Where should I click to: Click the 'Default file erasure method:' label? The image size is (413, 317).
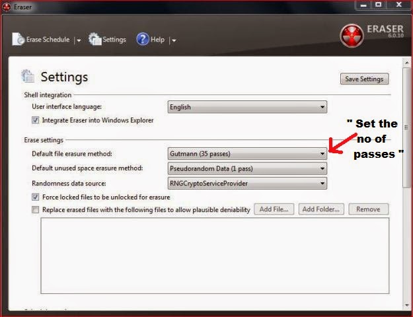click(x=72, y=154)
